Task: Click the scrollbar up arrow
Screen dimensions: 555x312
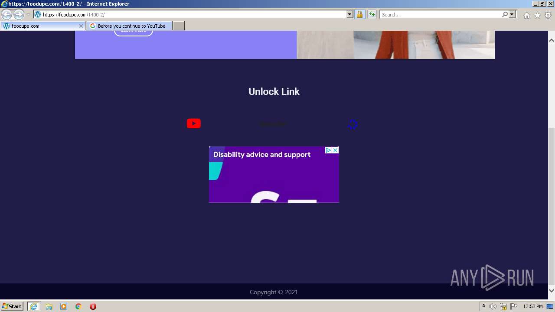Action: pyautogui.click(x=552, y=40)
